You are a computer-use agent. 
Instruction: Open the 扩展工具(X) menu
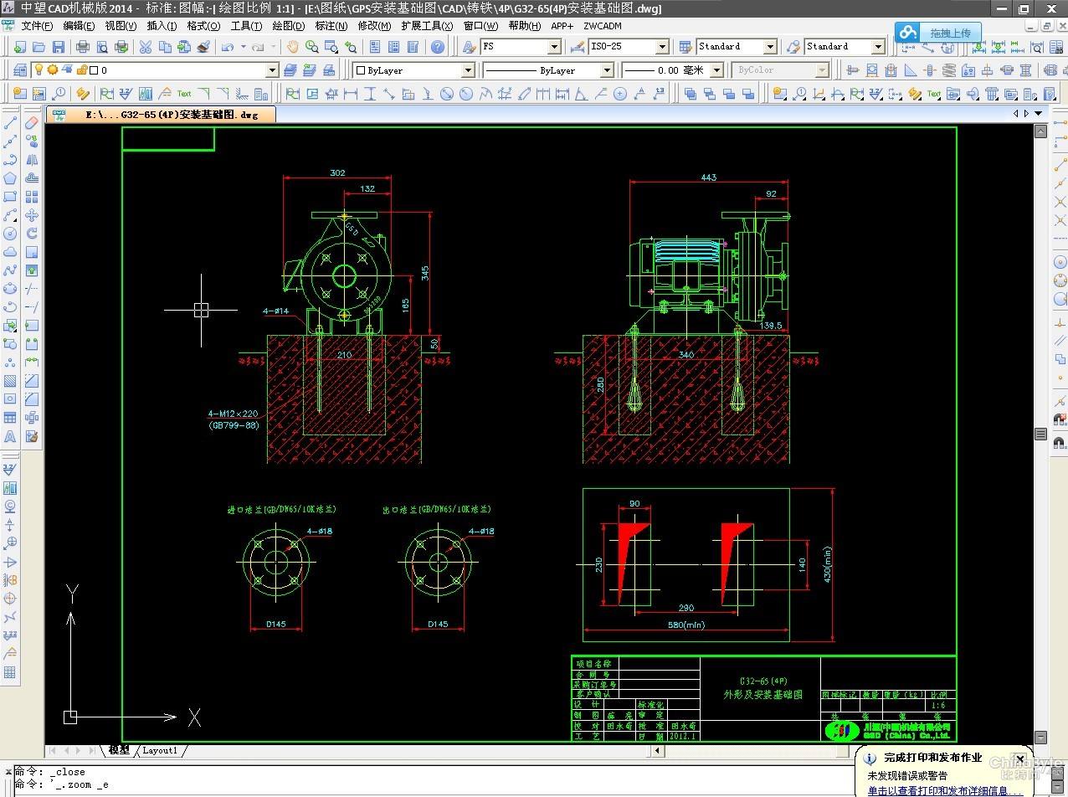click(x=427, y=26)
